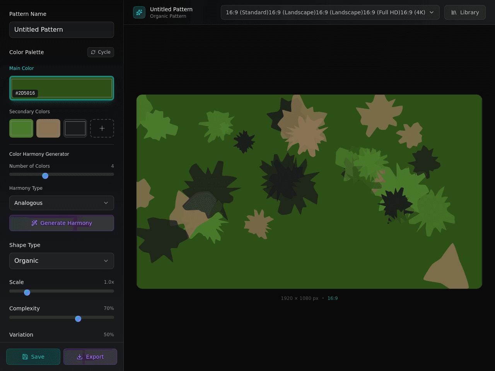This screenshot has height=371, width=495.
Task: Click the sparkle app logo icon
Action: point(139,12)
